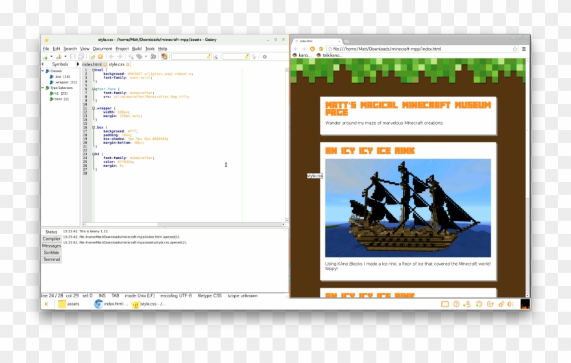This screenshot has width=571, height=363.
Task: Collapse the @font-face fold marker on line 6
Action: pyautogui.click(x=93, y=89)
